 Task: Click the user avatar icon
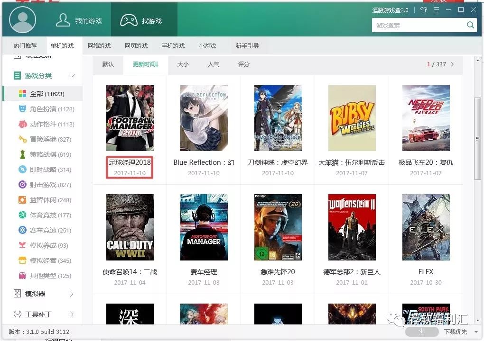click(22, 19)
